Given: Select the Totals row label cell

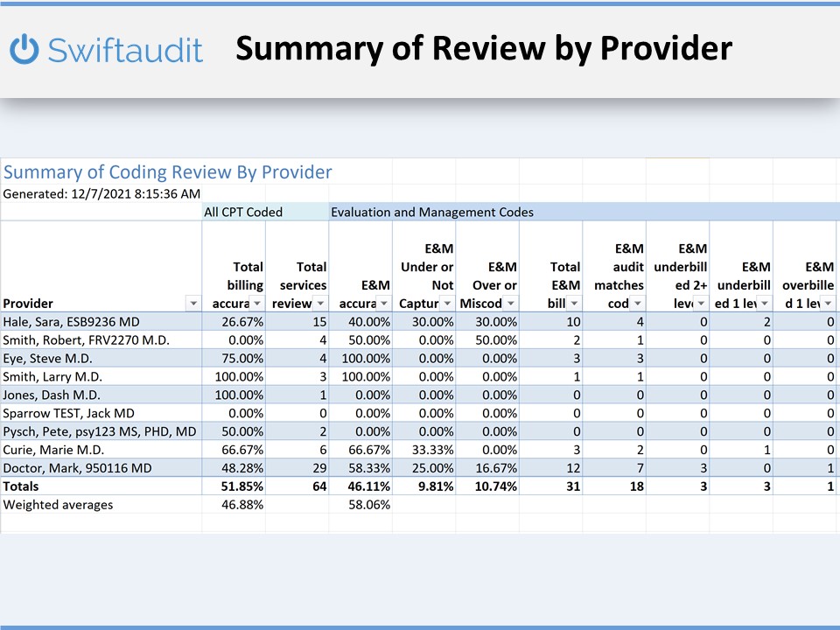Looking at the screenshot, I should (x=24, y=486).
